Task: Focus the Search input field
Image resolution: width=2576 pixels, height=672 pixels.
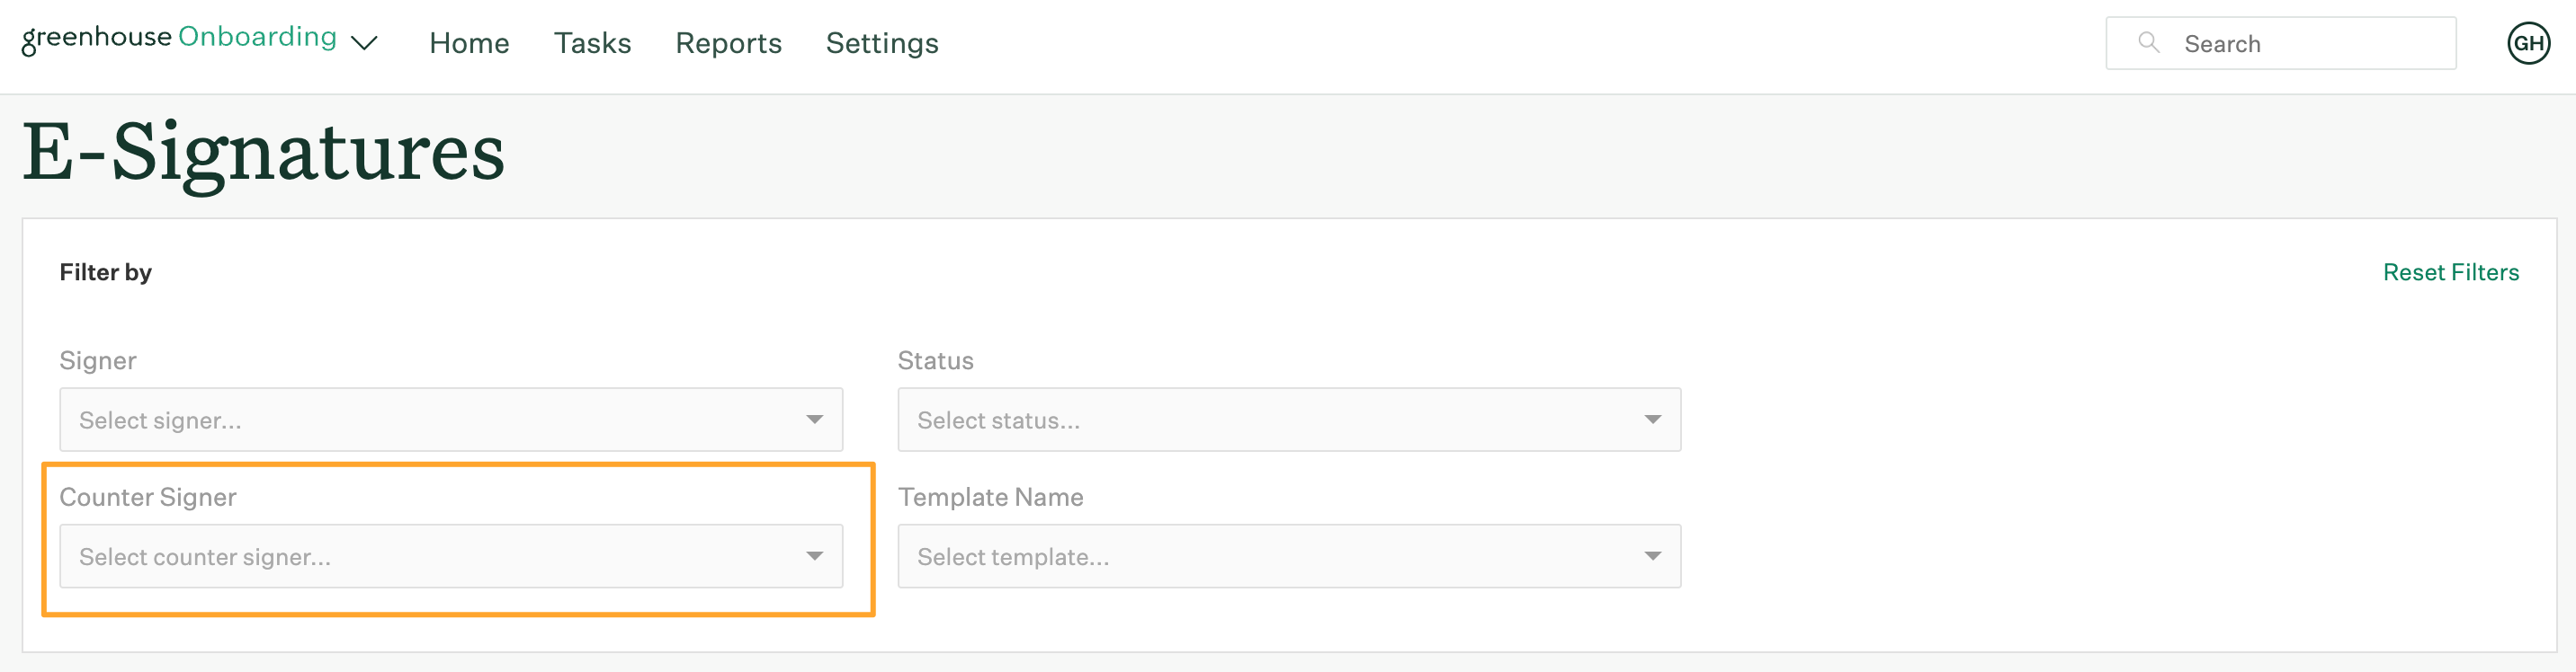Action: (x=2280, y=43)
